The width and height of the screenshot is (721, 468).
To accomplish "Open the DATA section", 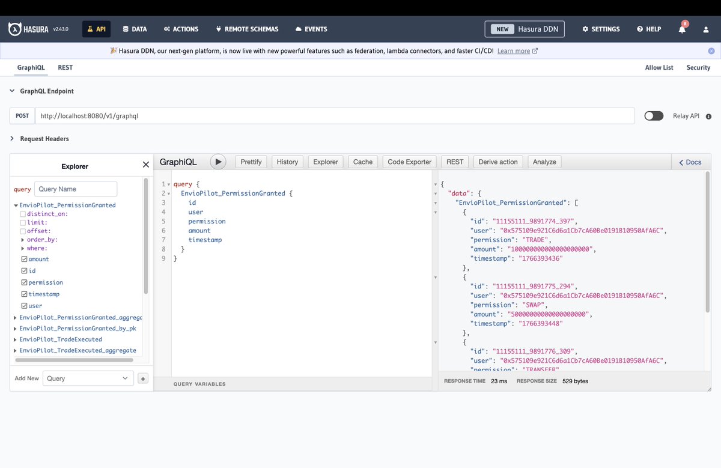I will click(x=135, y=29).
